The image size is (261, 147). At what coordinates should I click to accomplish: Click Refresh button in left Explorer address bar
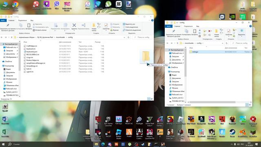(128, 37)
